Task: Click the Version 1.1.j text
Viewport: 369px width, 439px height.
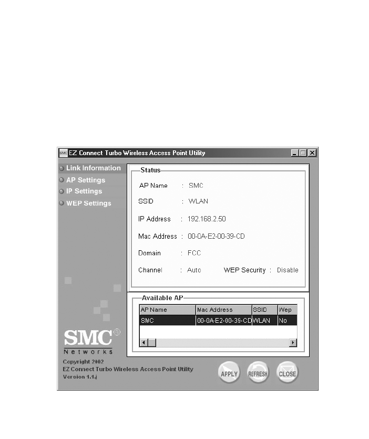Action: click(x=80, y=377)
